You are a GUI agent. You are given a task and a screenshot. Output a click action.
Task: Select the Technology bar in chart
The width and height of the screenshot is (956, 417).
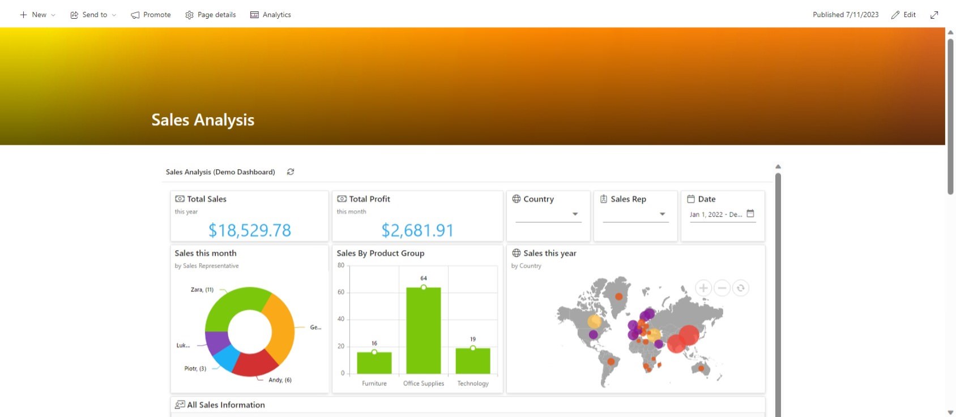click(x=473, y=361)
